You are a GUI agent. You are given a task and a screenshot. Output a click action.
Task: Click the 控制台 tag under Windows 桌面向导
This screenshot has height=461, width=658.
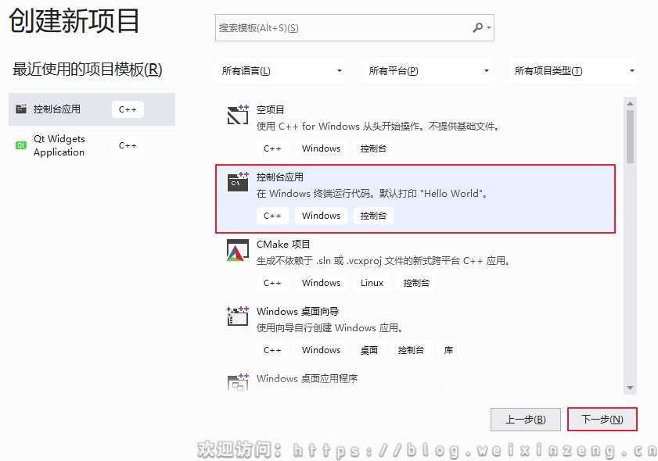(x=411, y=350)
